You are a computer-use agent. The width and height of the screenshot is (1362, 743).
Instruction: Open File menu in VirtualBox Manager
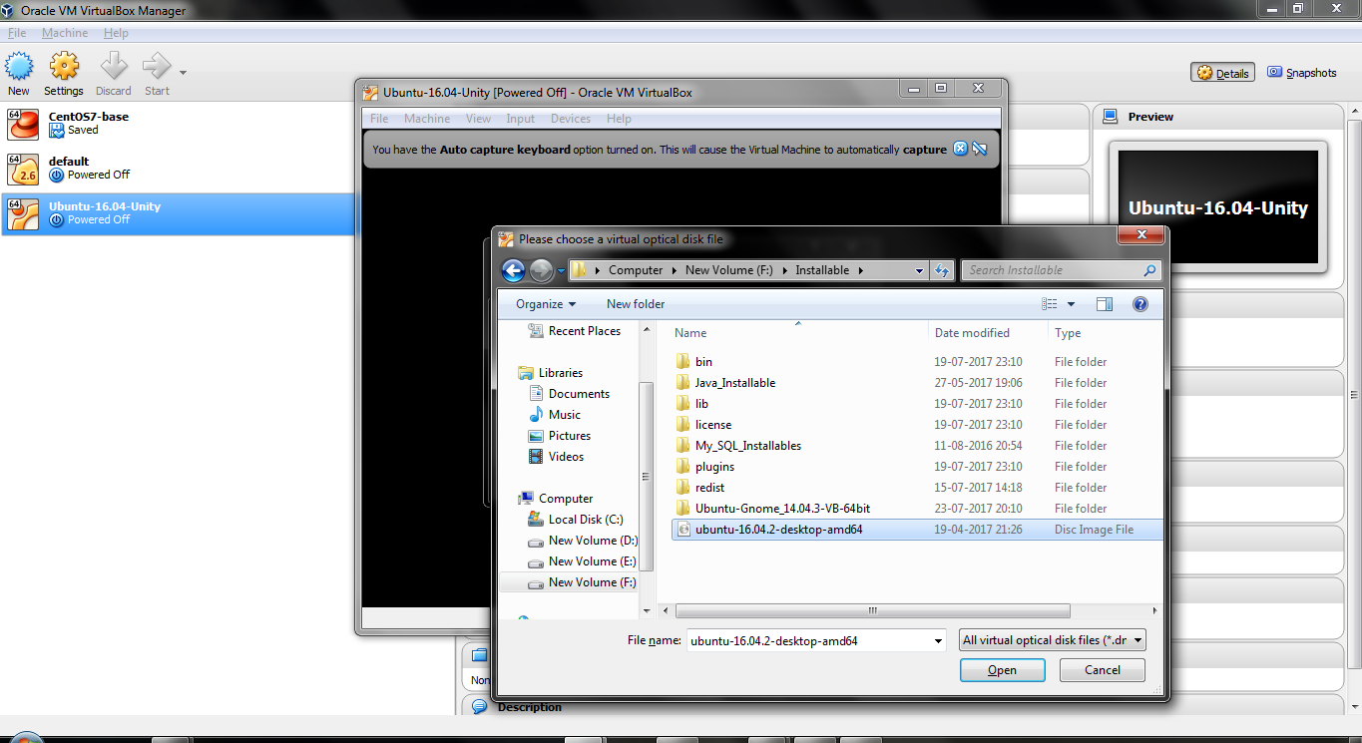pos(17,33)
